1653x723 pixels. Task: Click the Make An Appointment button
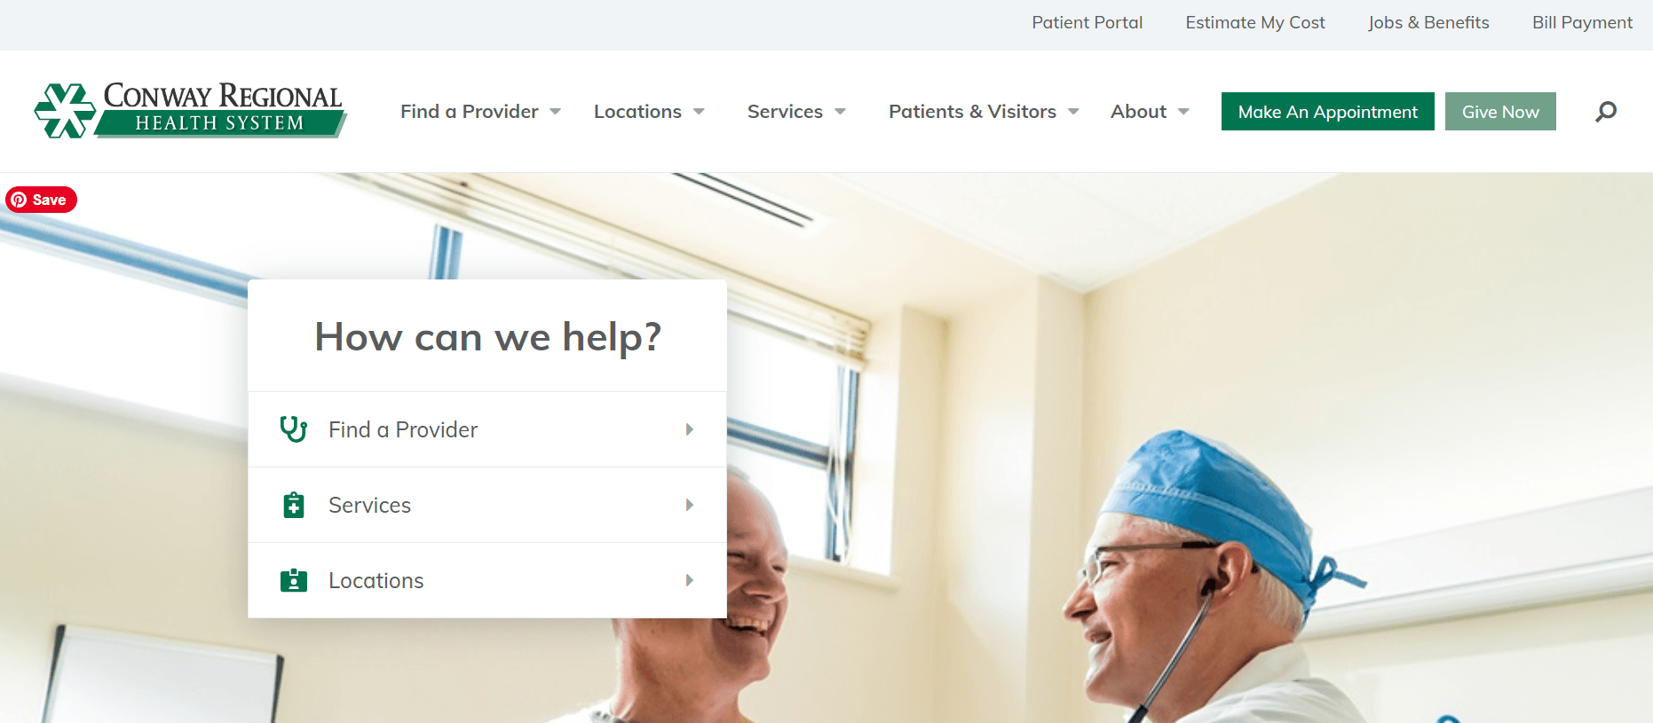tap(1328, 112)
